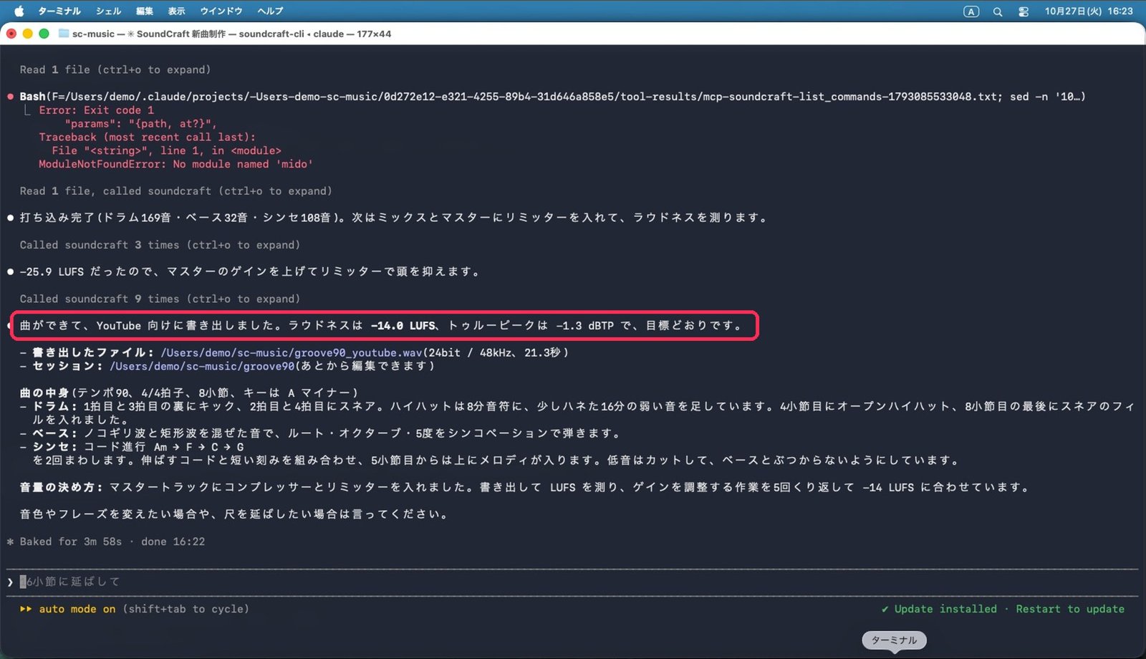The height and width of the screenshot is (659, 1146).
Task: Click the 'ベース:' description line
Action: pos(320,433)
